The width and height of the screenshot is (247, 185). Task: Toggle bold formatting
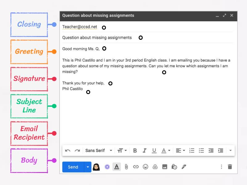(x=135, y=150)
